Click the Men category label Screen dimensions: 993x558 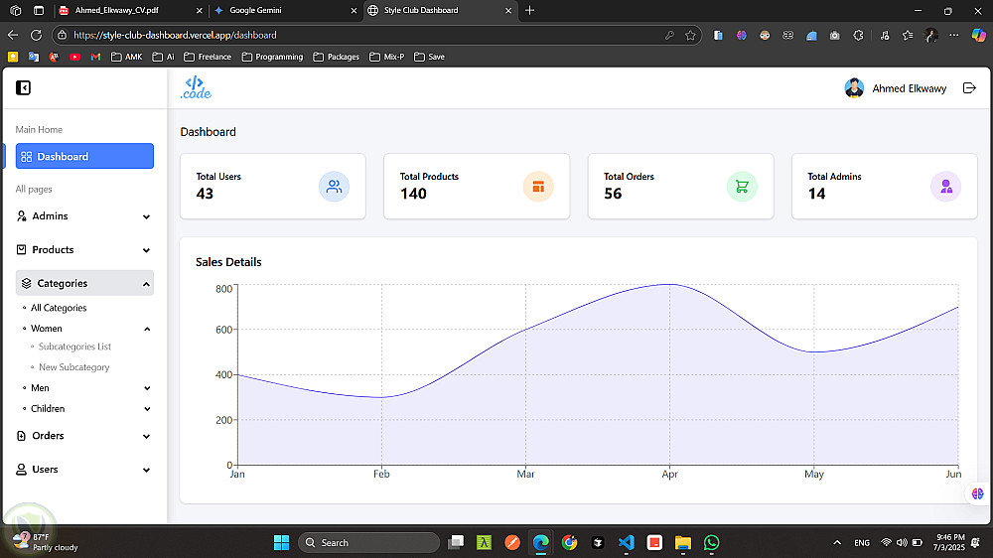[40, 387]
